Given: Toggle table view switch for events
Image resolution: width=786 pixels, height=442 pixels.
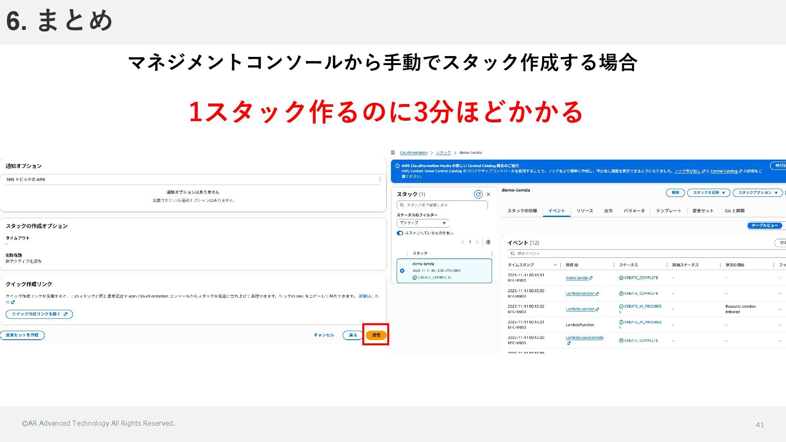Looking at the screenshot, I should [x=765, y=226].
